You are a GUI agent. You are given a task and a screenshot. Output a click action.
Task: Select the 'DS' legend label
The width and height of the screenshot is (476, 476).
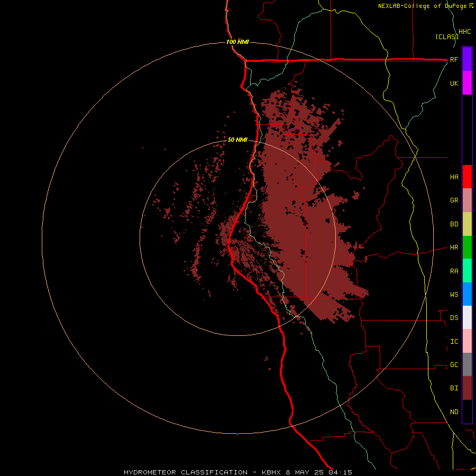454,317
